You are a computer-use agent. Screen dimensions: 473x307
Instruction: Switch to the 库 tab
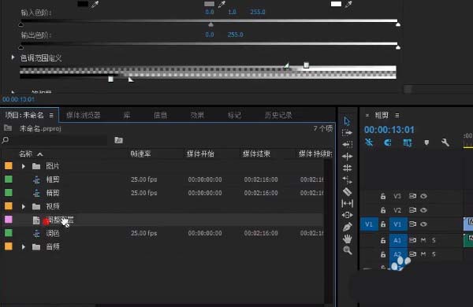tap(127, 115)
